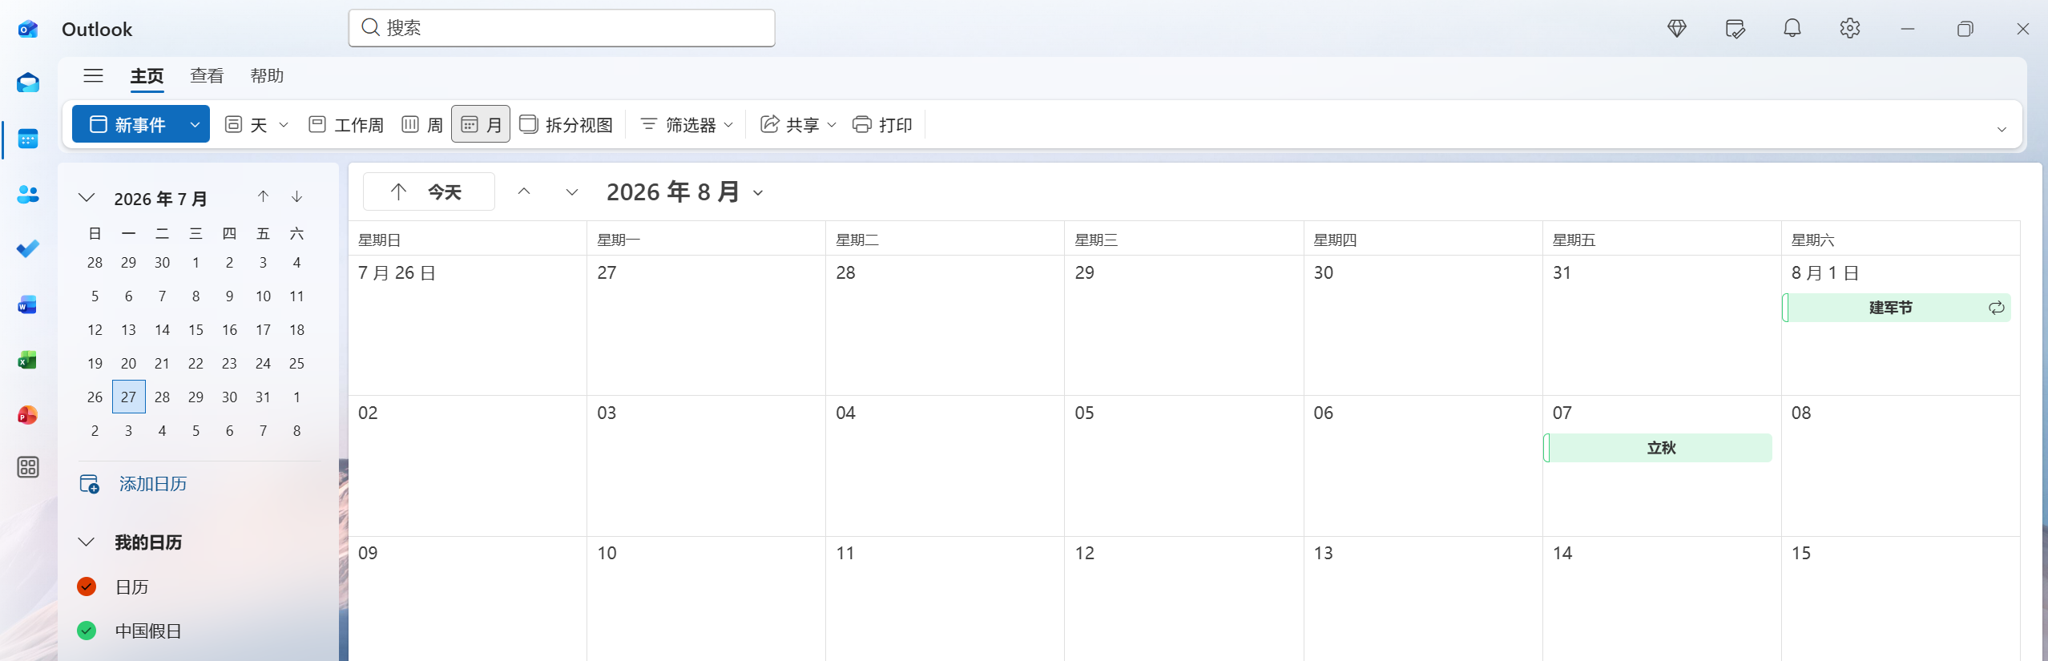The height and width of the screenshot is (661, 2048).
Task: Click the 搜索 search box
Action: coord(562,28)
